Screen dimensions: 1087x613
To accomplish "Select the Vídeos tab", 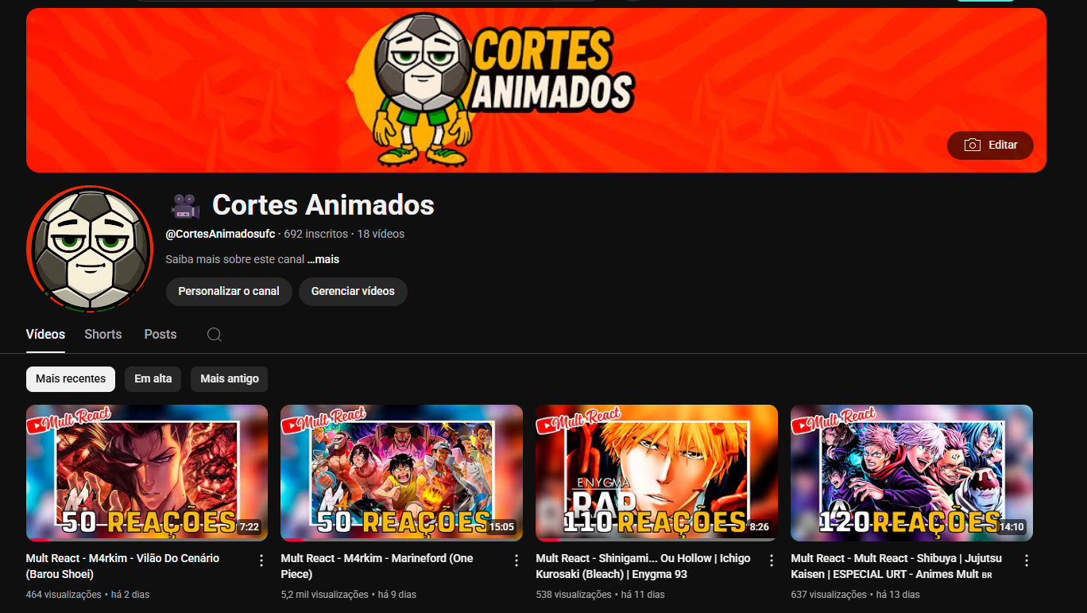I will click(x=45, y=335).
